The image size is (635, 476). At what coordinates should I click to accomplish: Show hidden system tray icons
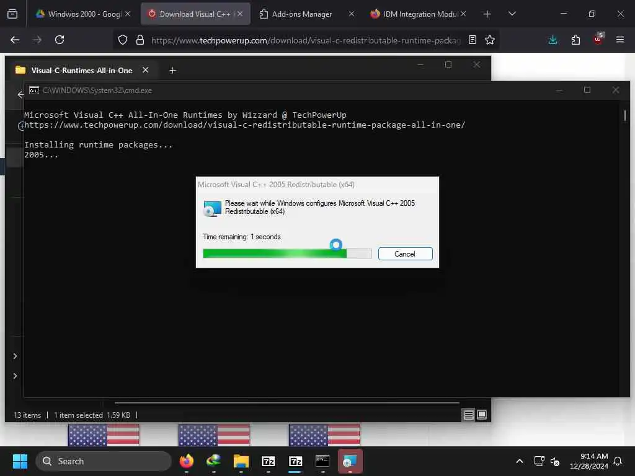click(x=520, y=461)
